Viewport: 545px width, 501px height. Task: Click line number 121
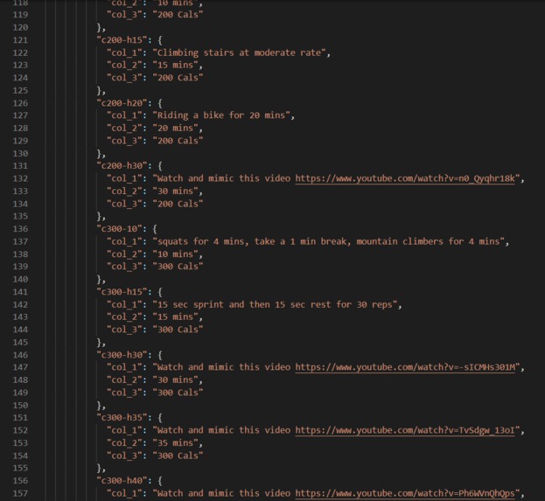20,40
